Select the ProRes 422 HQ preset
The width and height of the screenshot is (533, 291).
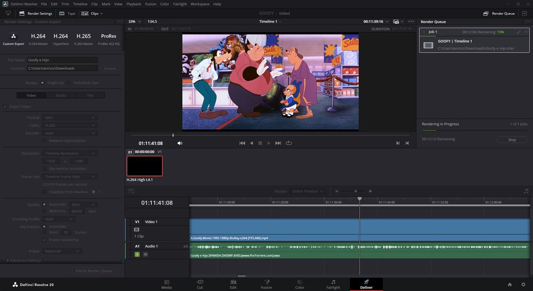[x=109, y=39]
